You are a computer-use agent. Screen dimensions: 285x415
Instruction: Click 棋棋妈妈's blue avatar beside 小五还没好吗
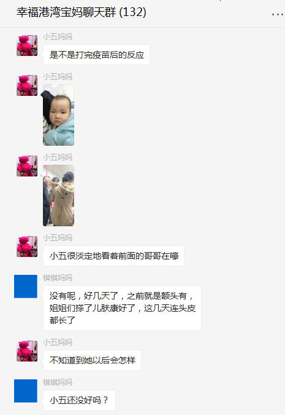pos(26,391)
